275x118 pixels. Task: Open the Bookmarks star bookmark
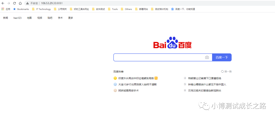[x=21, y=9]
